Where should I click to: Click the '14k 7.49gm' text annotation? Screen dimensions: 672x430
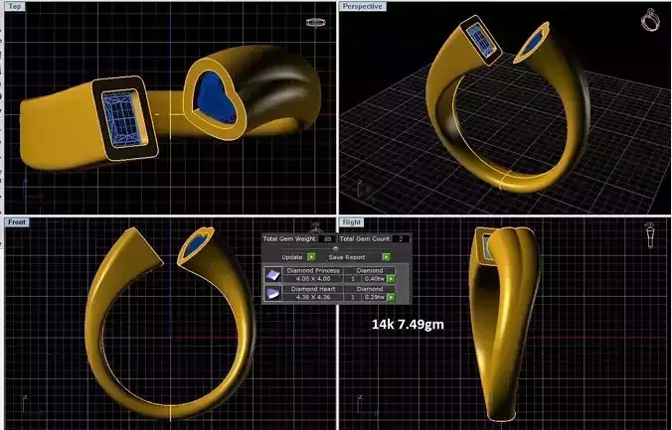point(408,324)
